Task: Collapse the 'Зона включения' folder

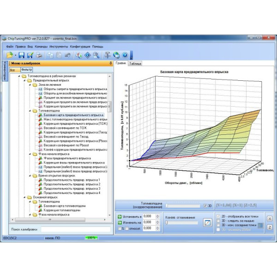Action: [29, 85]
